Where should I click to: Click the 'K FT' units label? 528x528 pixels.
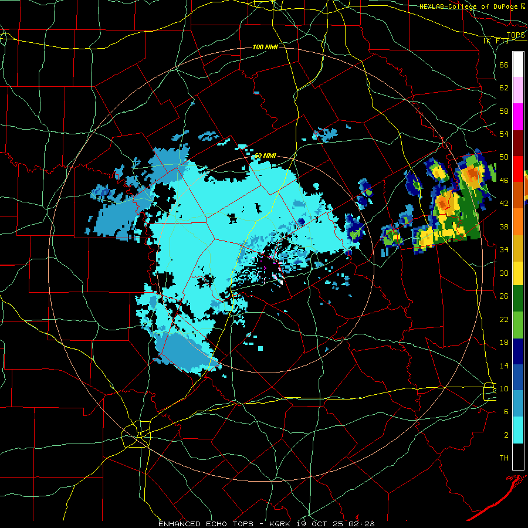(x=496, y=41)
